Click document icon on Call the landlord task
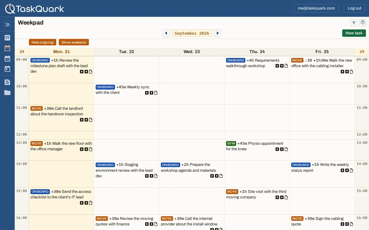 pos(91,120)
